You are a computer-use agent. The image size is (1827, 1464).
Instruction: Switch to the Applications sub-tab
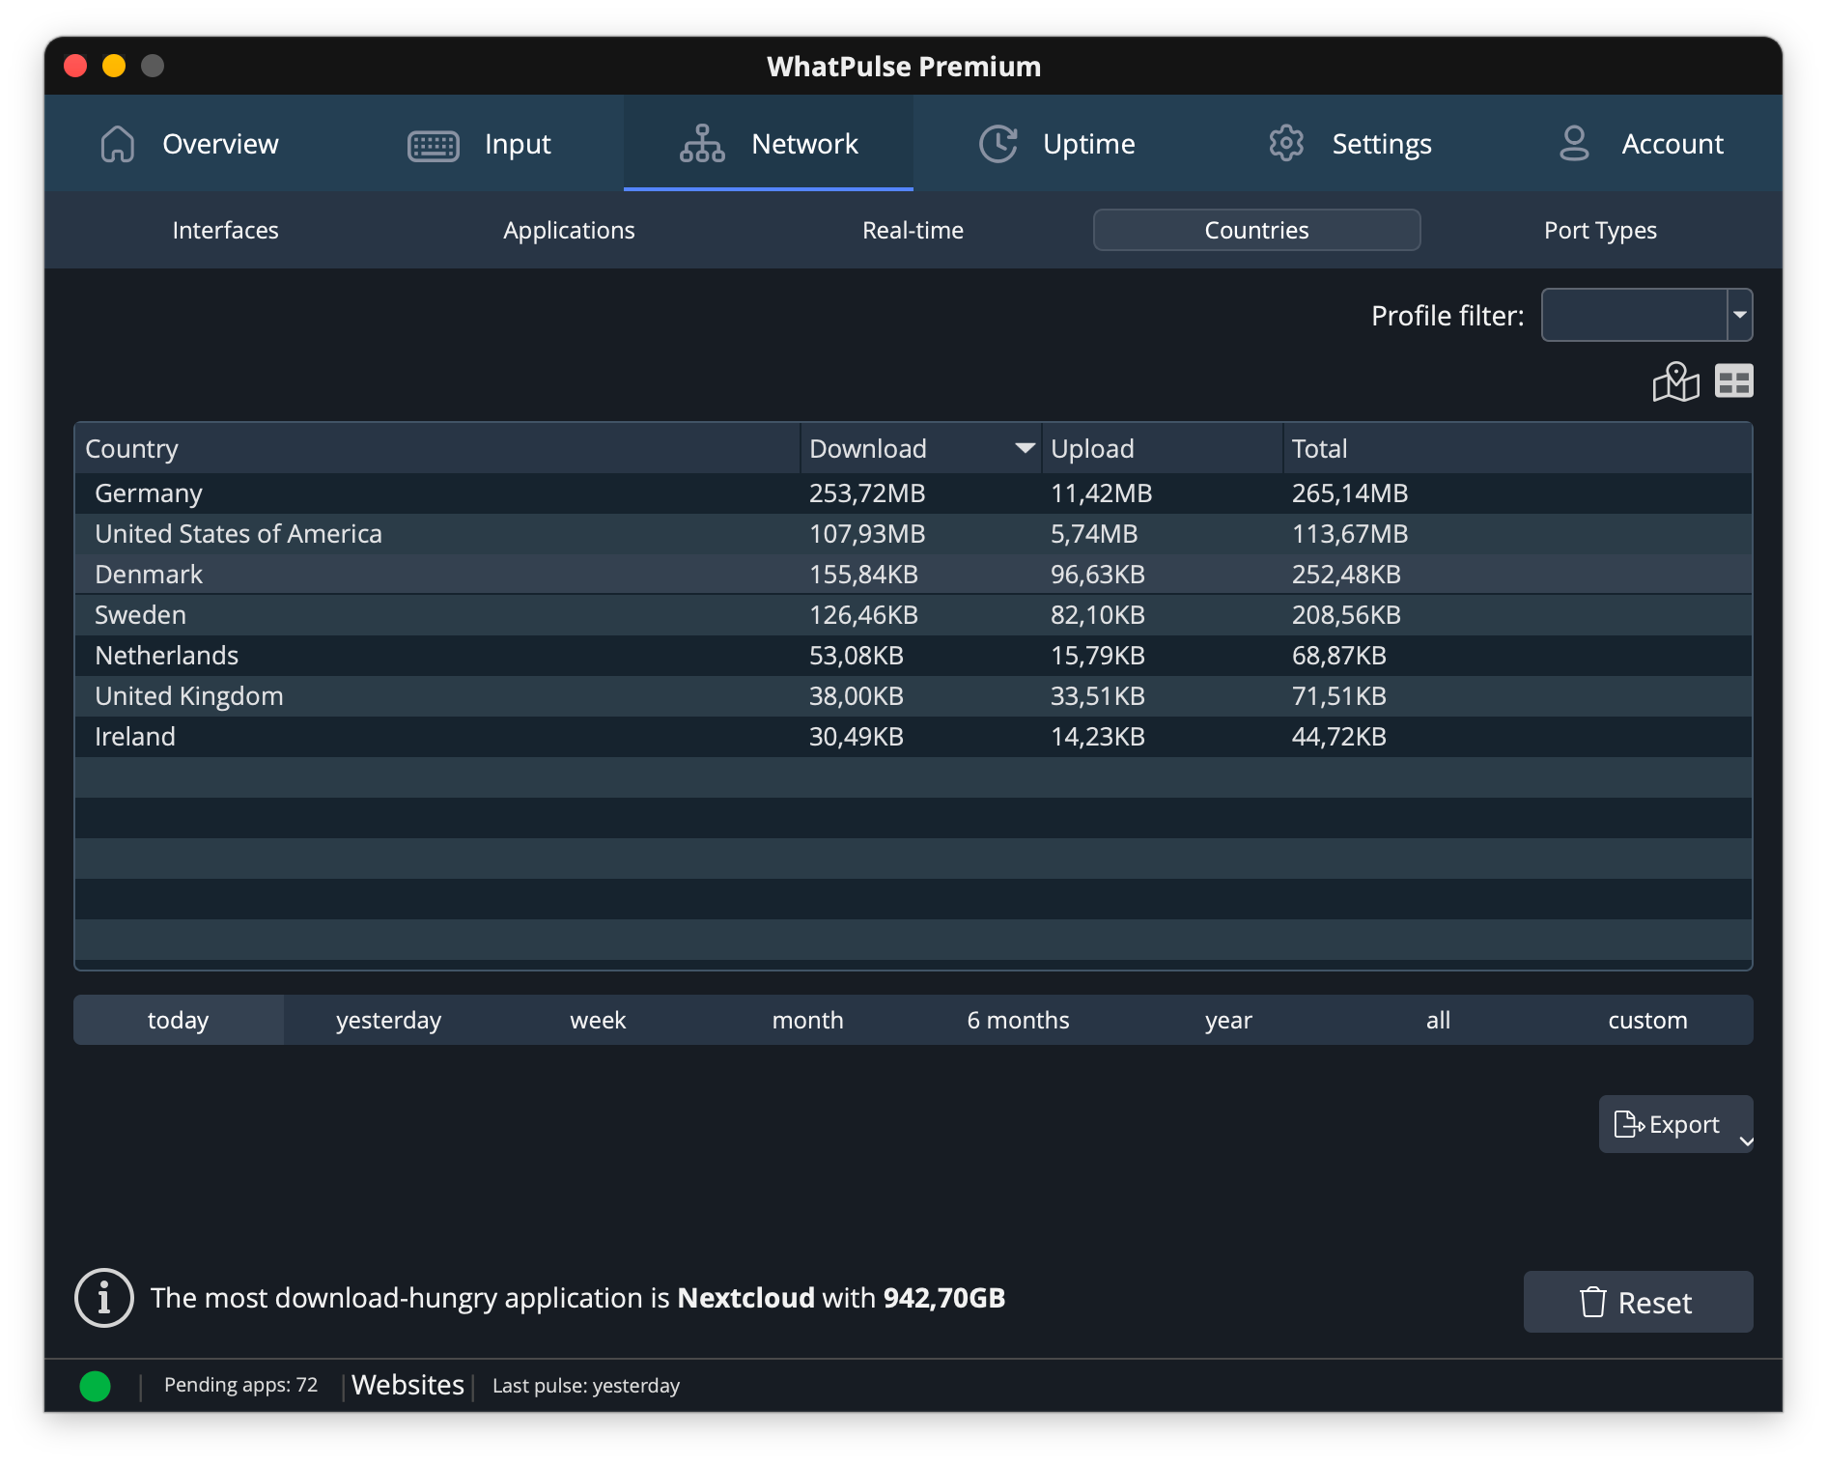pyautogui.click(x=569, y=230)
